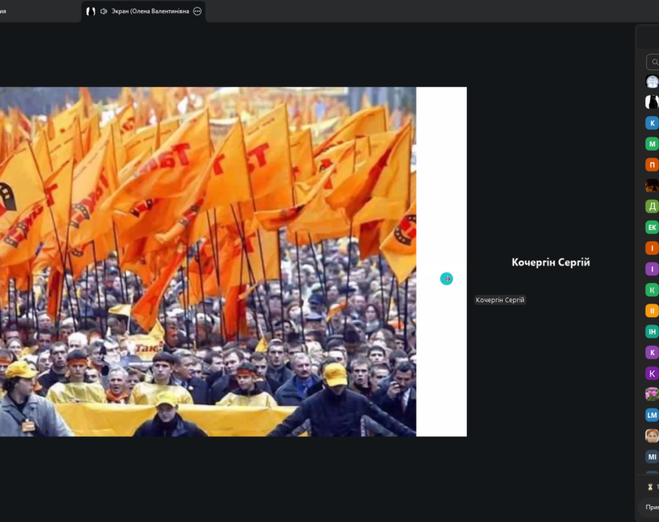
Task: Click the speaker audio icon in the tab
Action: [104, 12]
